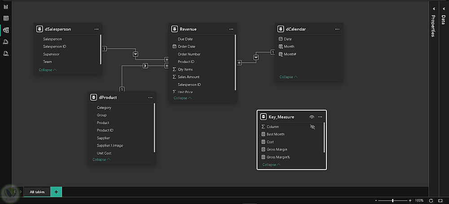Click the Key_Measure table icon
The image size is (449, 204).
pos(263,117)
